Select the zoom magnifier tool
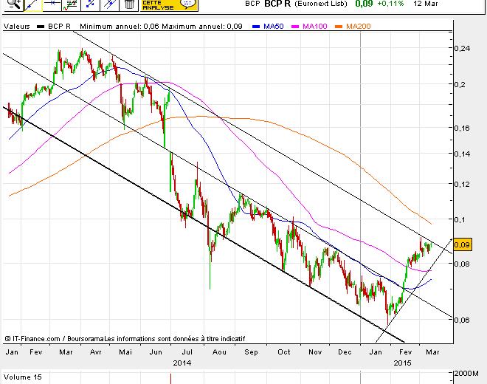 14,4
